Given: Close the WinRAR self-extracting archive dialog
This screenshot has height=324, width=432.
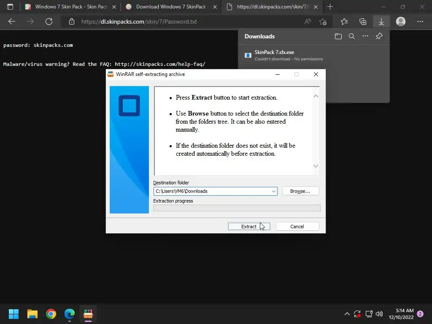Looking at the screenshot, I should (x=316, y=74).
